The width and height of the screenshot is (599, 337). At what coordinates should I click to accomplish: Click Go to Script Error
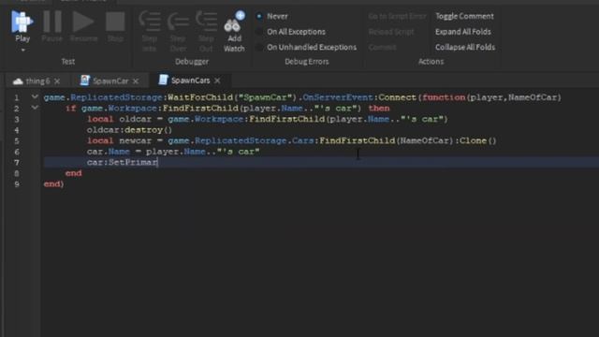click(397, 17)
